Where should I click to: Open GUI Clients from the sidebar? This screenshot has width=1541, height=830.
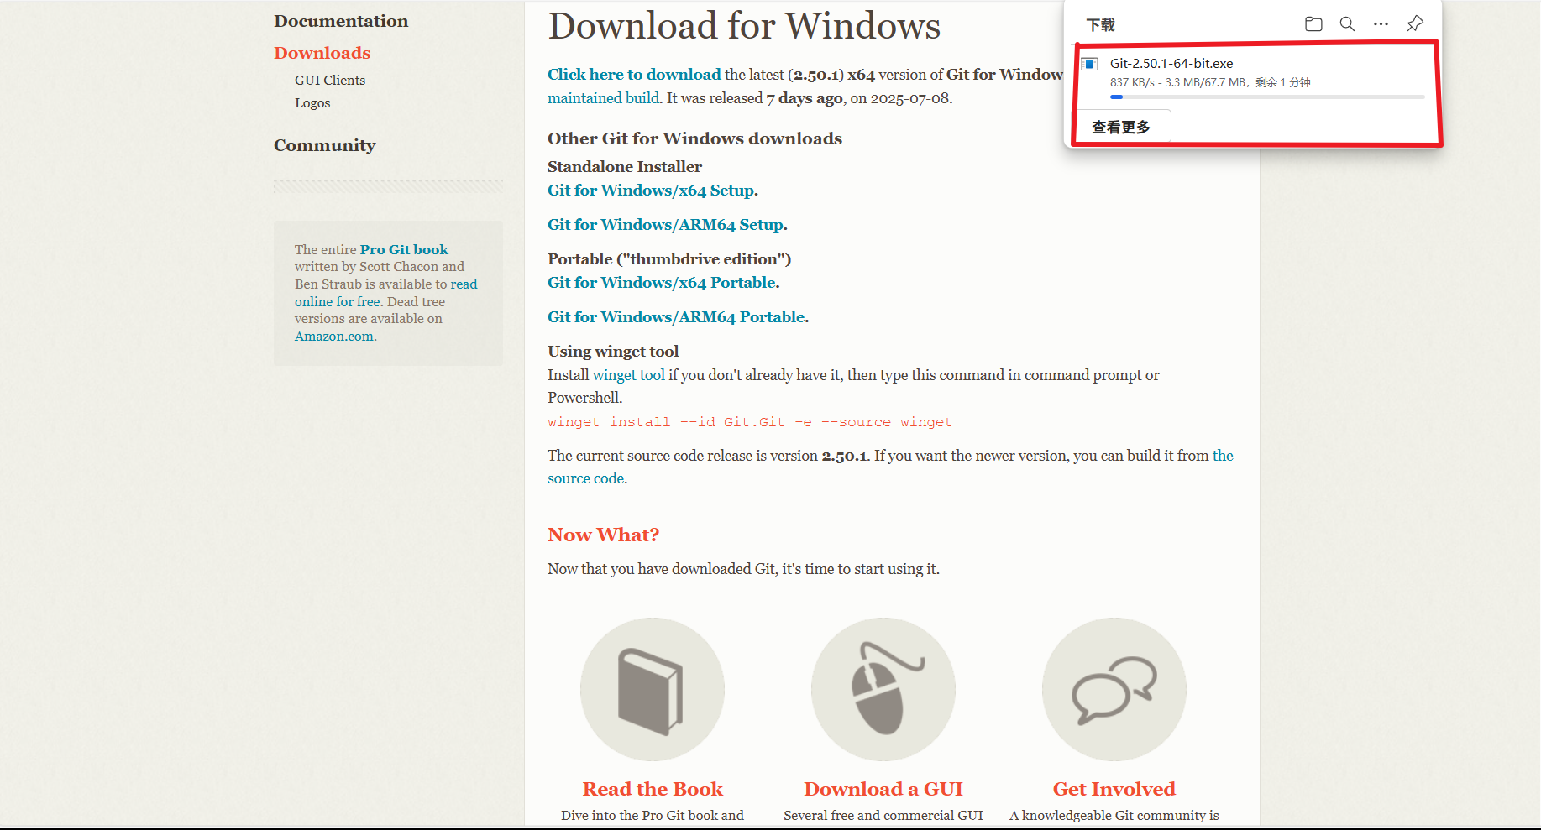point(329,80)
